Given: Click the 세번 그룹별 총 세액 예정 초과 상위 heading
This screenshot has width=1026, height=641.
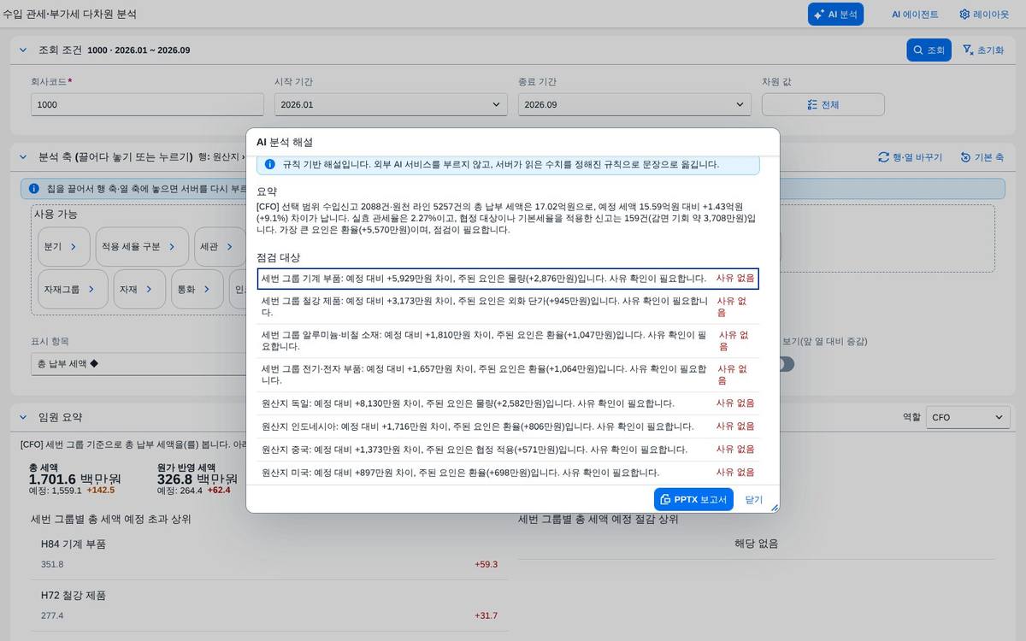Looking at the screenshot, I should tap(111, 519).
